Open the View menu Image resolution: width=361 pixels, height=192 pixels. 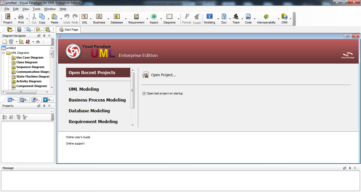[x=26, y=9]
